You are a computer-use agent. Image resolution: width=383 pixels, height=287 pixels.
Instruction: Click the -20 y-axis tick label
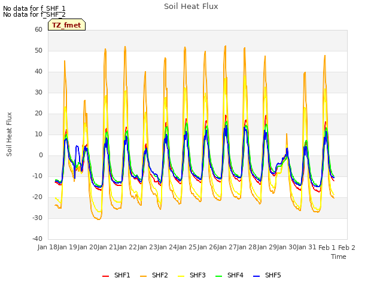tap(38, 197)
